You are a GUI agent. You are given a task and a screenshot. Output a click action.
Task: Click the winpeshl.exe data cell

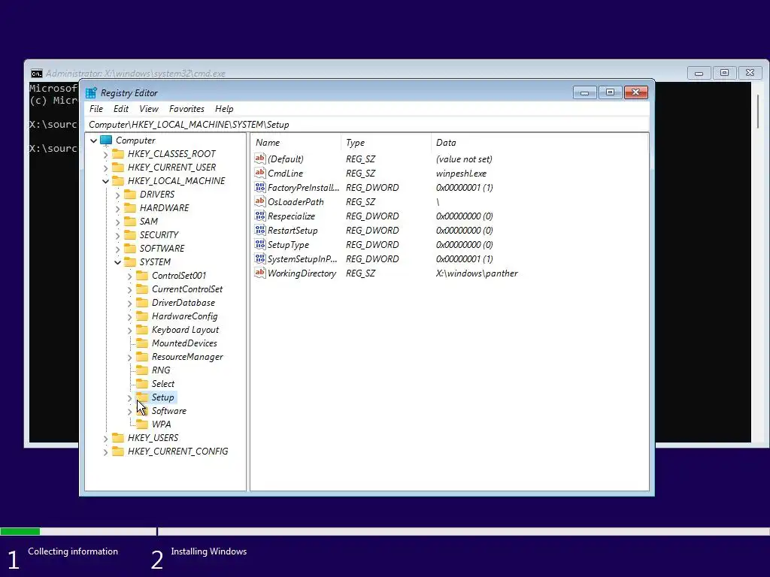tap(461, 174)
